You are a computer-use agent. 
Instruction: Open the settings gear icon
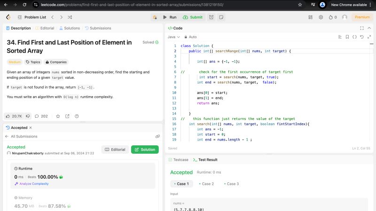tap(321, 17)
